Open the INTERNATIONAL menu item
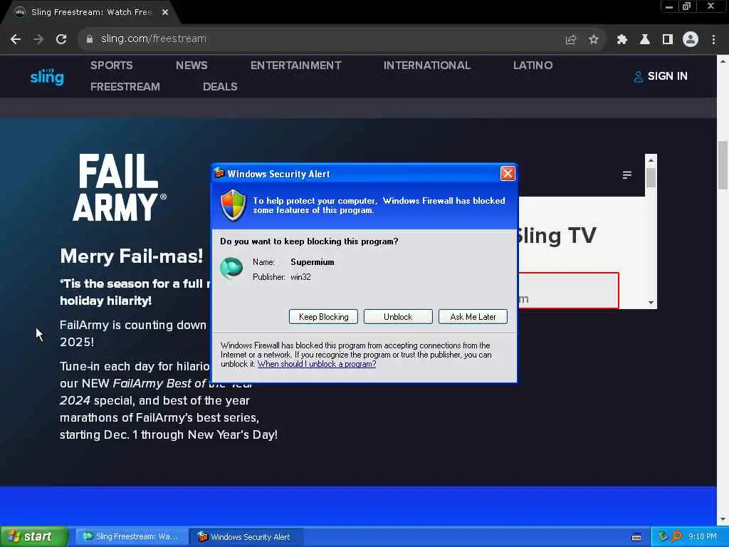Viewport: 729px width, 547px height. click(x=427, y=65)
